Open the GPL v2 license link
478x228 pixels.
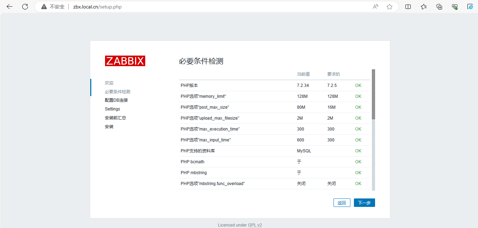point(255,225)
